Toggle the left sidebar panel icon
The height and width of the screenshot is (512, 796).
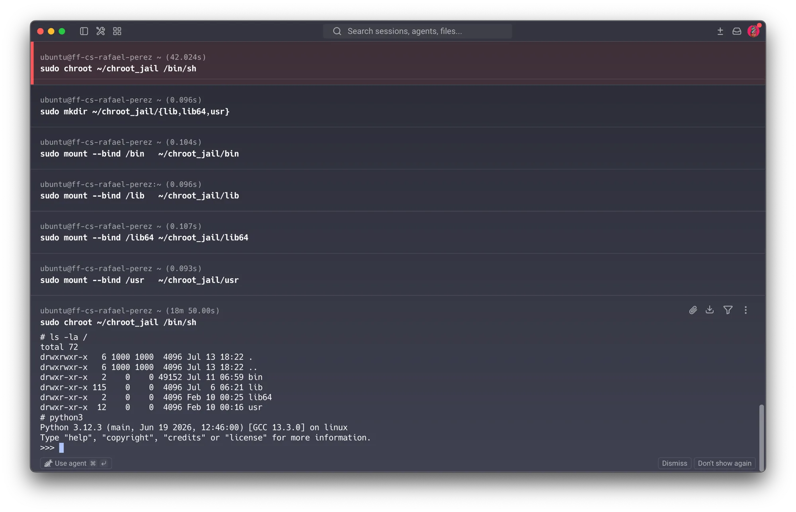click(x=84, y=31)
